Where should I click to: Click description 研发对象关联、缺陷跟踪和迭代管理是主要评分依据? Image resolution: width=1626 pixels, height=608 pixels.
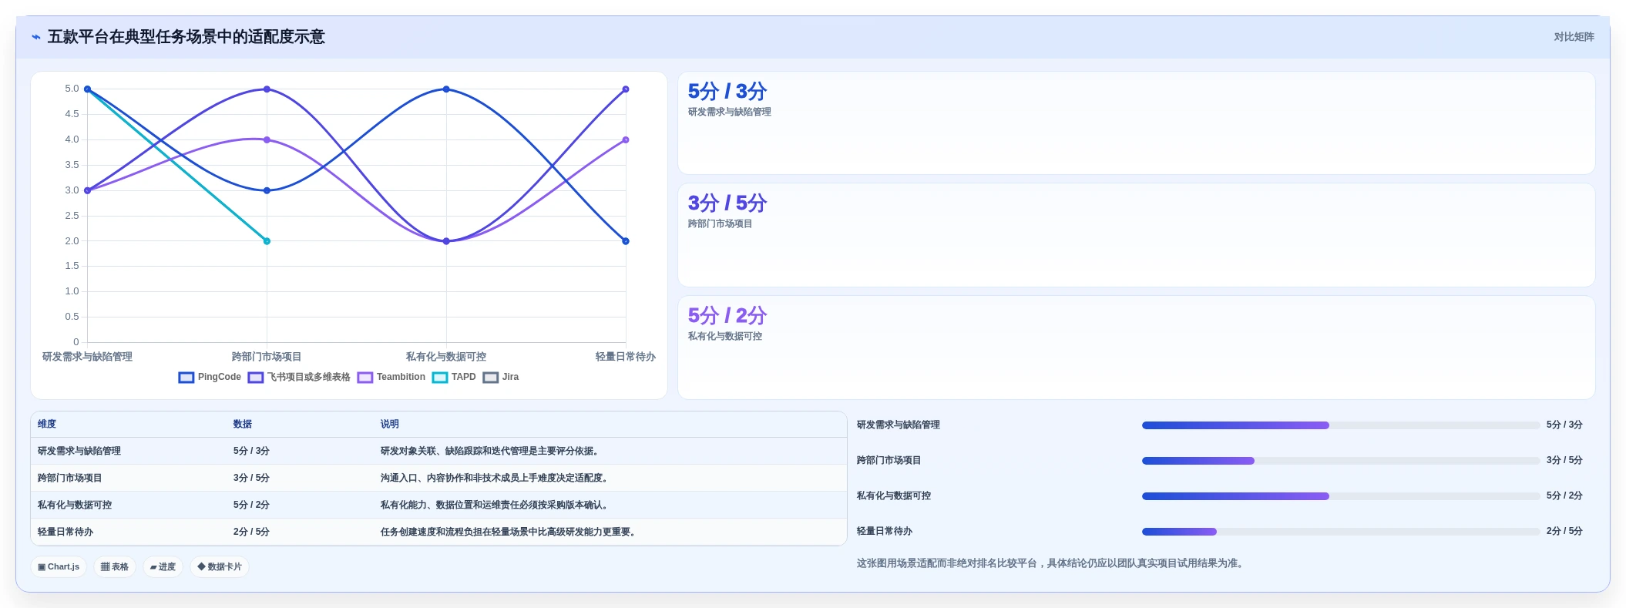(492, 451)
